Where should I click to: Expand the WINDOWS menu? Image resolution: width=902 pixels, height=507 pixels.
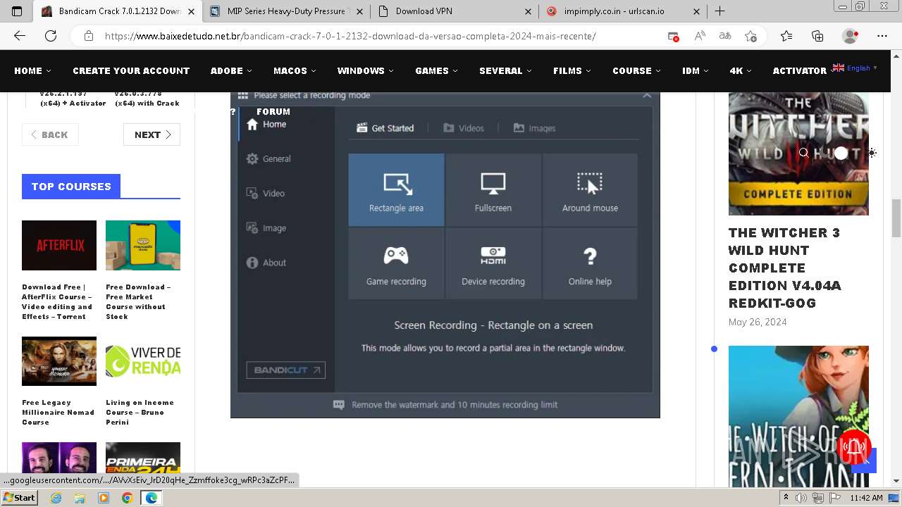(365, 70)
